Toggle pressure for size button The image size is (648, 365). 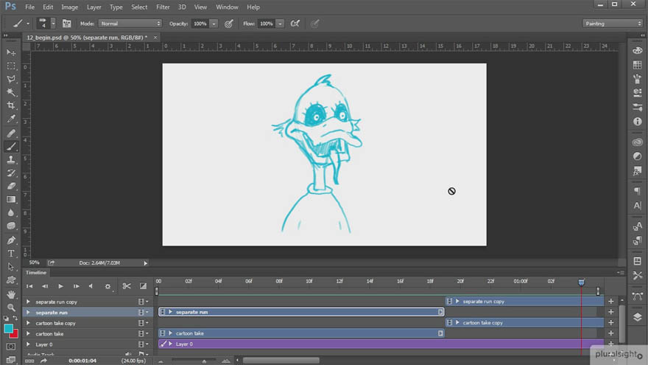coord(315,24)
